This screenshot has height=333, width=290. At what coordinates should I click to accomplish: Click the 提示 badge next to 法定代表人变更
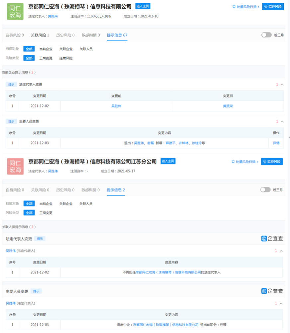click(x=39, y=238)
